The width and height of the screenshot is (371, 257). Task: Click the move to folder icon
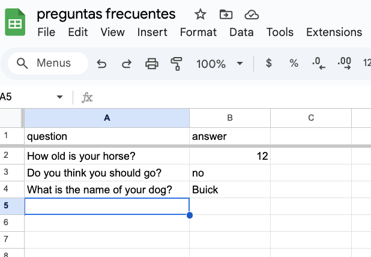[x=226, y=14]
